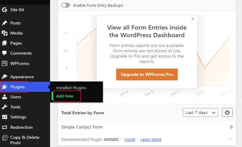Click the AIOSEO Install link

tap(130, 139)
